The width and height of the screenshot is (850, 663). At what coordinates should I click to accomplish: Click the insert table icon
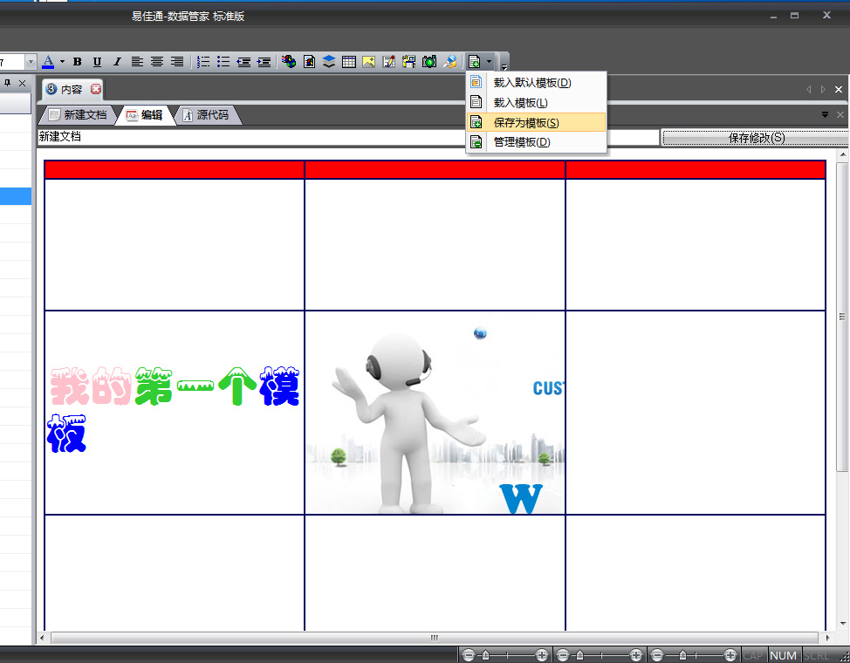349,62
